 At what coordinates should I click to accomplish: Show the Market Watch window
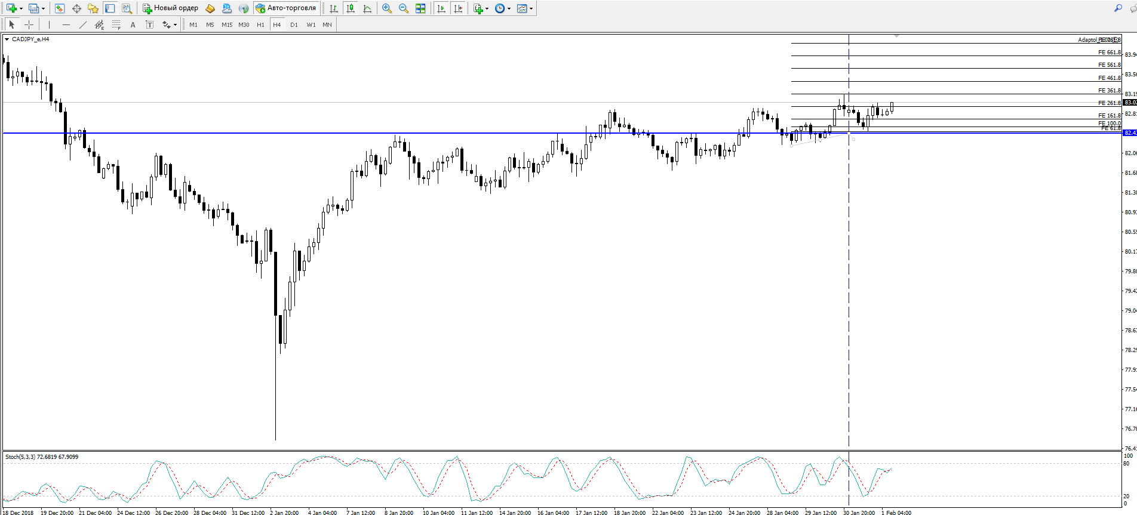59,8
